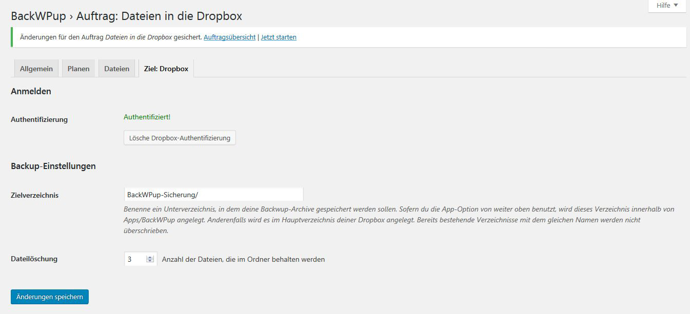Viewport: 690px width, 314px height.
Task: Click the text Anzahl der Dateien, die im Ordner behalten werden
Action: pyautogui.click(x=243, y=259)
